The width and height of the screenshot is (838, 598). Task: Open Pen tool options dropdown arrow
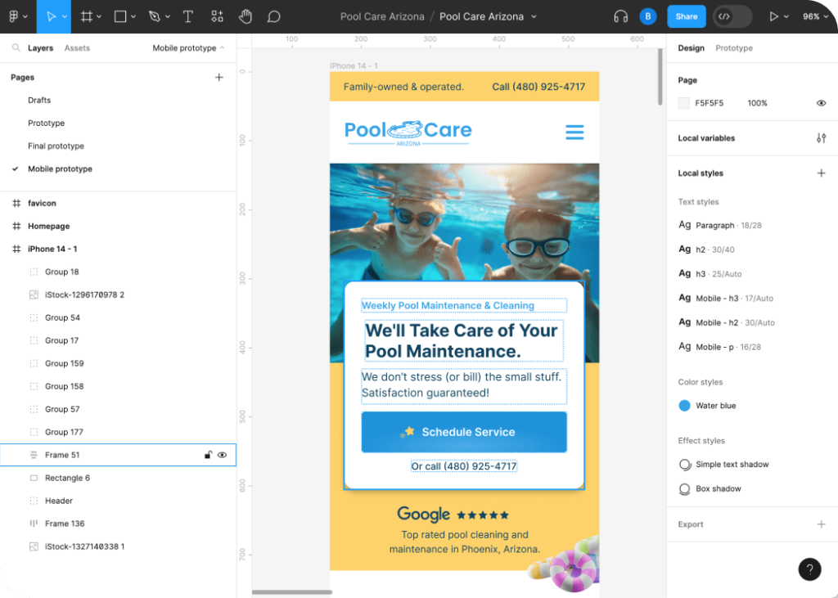coord(167,17)
